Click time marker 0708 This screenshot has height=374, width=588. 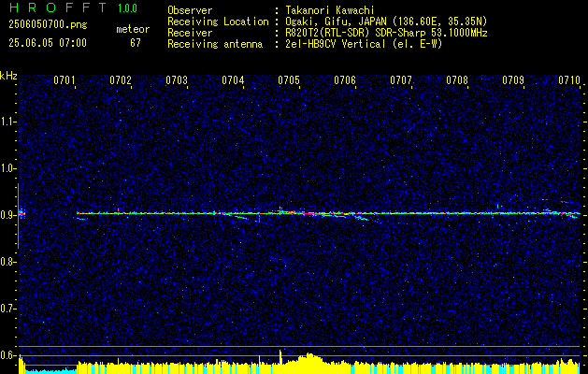pyautogui.click(x=457, y=80)
